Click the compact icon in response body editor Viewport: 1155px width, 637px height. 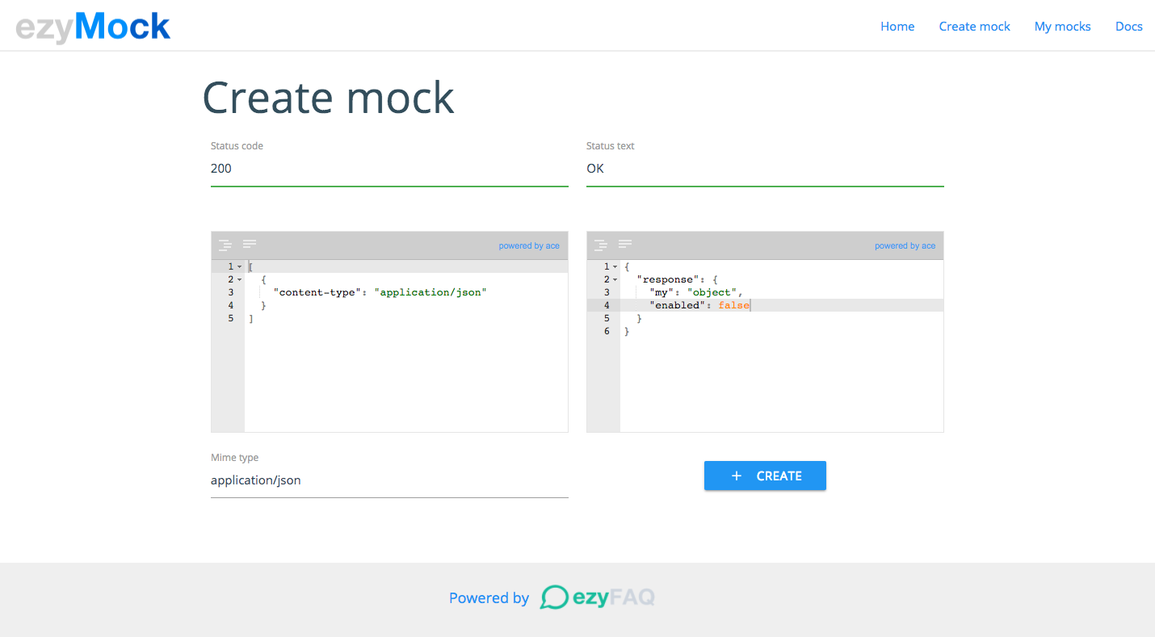(625, 243)
